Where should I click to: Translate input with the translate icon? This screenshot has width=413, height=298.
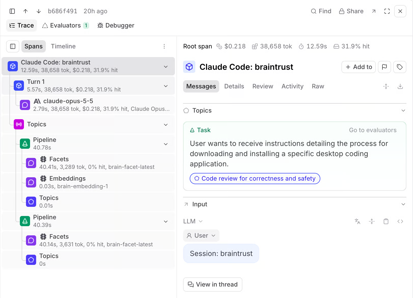pos(357,221)
